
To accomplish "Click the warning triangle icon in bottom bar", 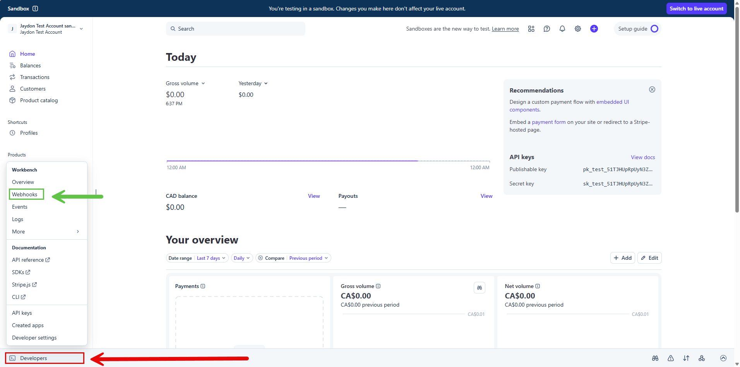I will (670, 358).
